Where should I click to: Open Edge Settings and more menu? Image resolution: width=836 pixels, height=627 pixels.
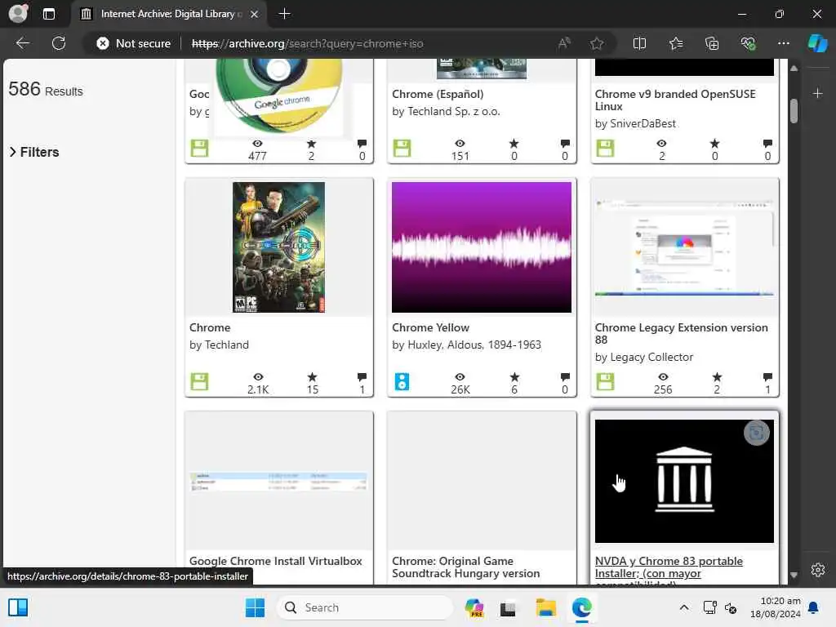pos(783,43)
